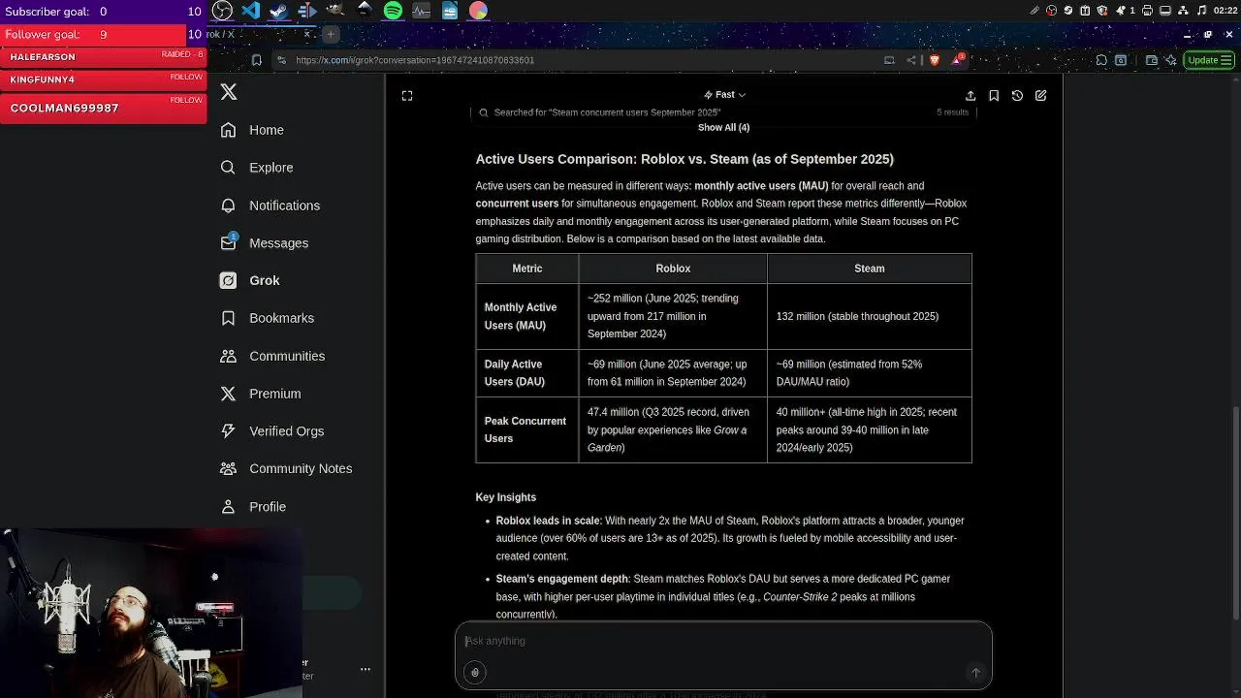The height and width of the screenshot is (698, 1241).
Task: Click the Daily Active Users (DAU) cell
Action: tap(527, 373)
